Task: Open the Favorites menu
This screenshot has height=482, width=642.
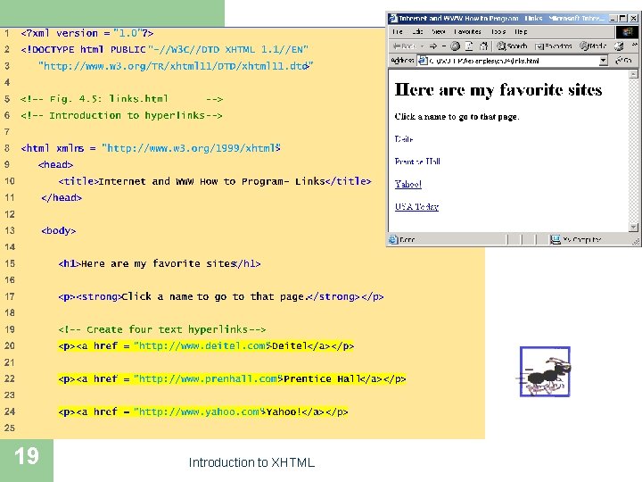Action: pyautogui.click(x=467, y=31)
